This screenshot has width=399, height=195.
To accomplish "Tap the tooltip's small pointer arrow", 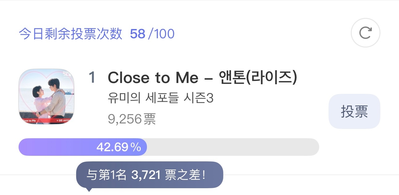I will (89, 190).
